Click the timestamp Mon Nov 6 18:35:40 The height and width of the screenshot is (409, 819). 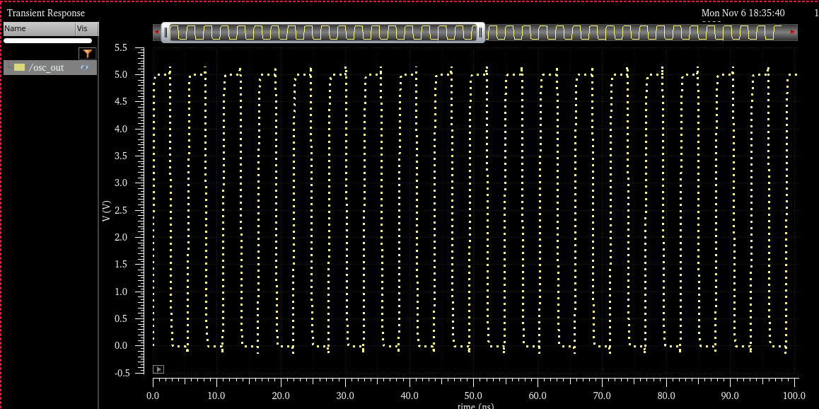pos(743,13)
